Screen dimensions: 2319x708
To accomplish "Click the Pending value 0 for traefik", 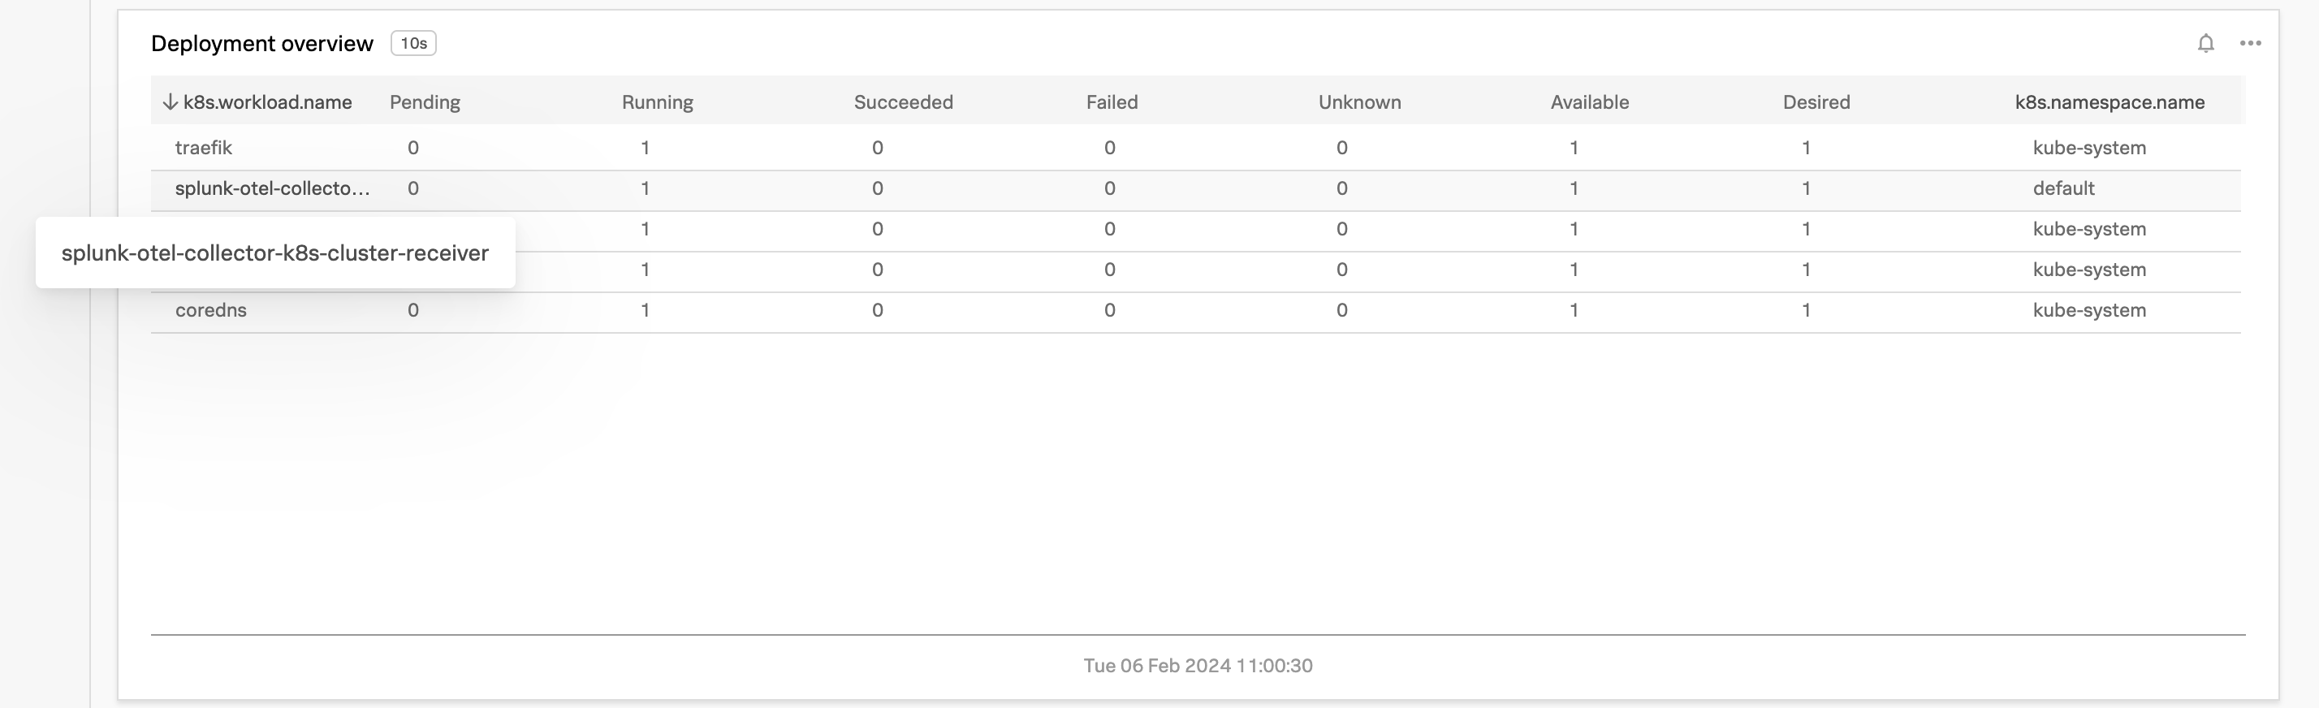I will point(413,148).
